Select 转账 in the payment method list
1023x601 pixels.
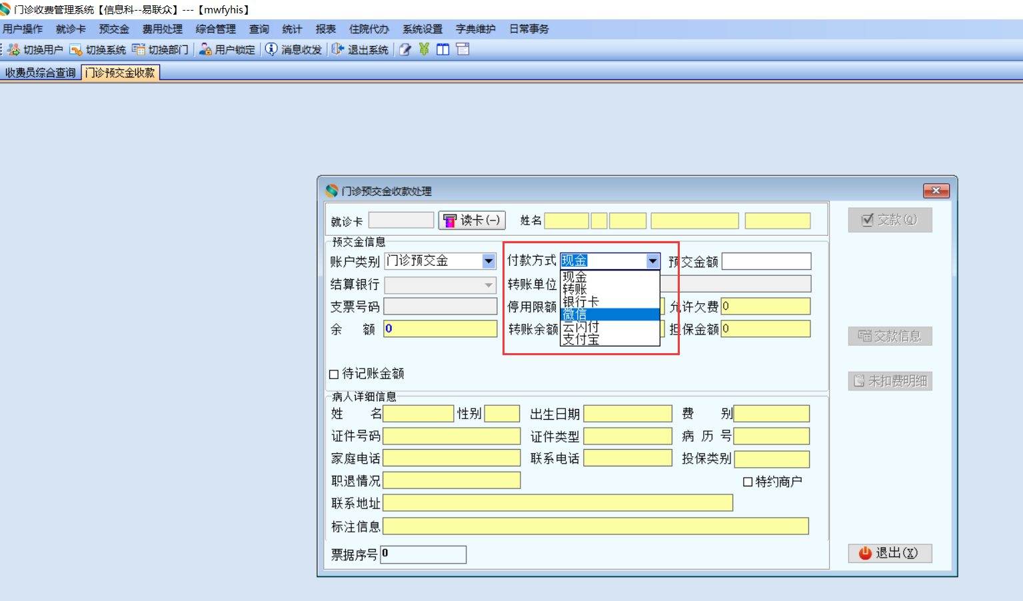coord(610,289)
